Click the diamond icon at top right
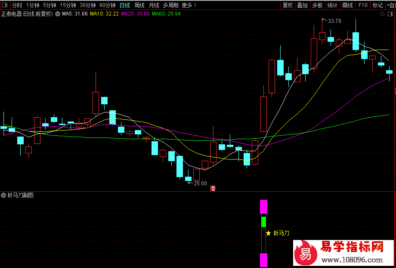The height and width of the screenshot is (268, 396). (383, 14)
